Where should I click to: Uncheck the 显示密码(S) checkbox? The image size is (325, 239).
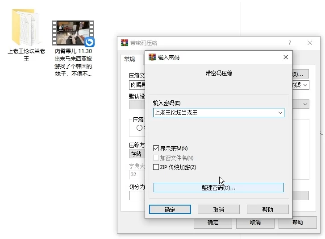coord(156,148)
